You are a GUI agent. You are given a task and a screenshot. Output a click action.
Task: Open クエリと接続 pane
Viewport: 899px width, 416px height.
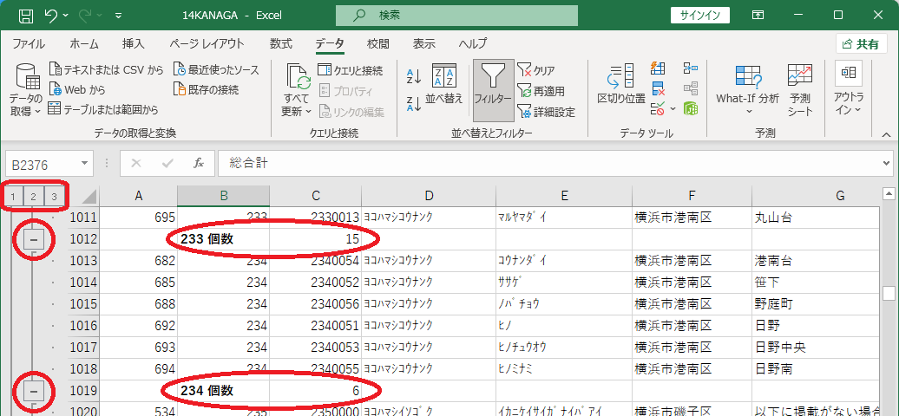(351, 70)
